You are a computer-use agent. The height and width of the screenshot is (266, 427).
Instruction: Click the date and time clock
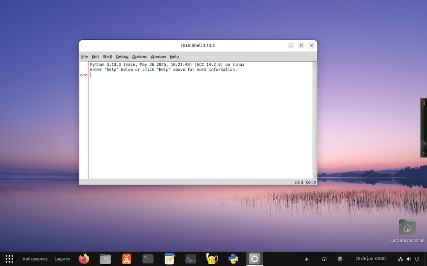click(x=370, y=259)
